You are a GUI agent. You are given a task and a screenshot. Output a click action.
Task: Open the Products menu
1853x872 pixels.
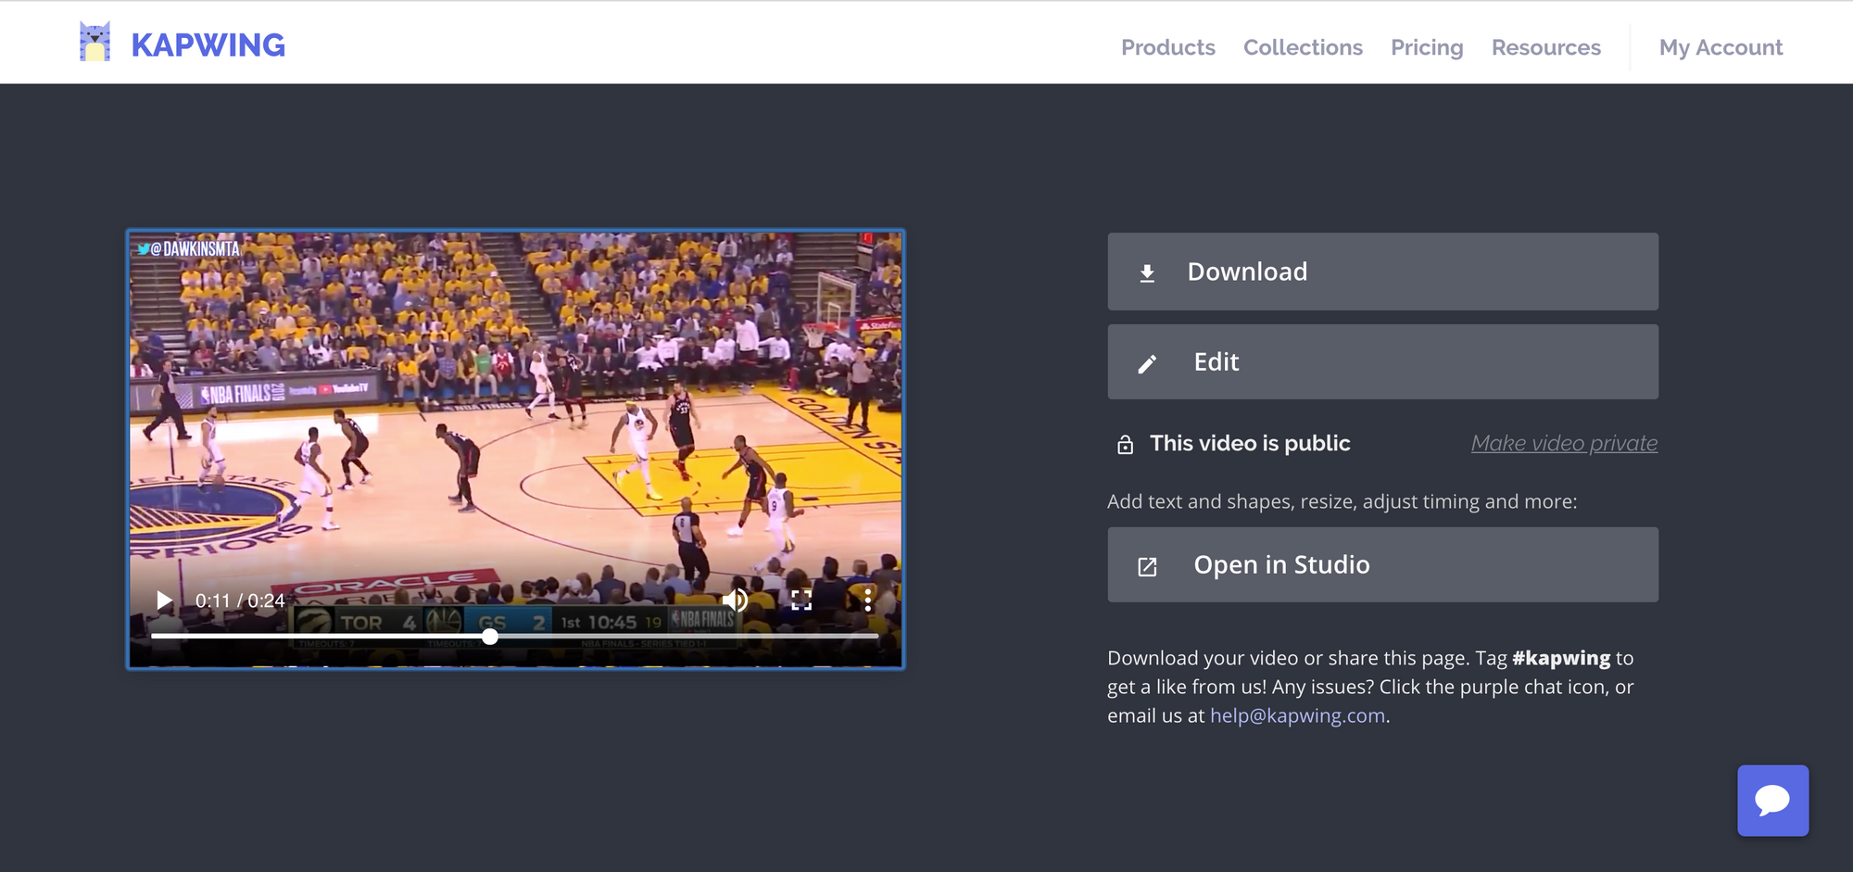(x=1167, y=47)
